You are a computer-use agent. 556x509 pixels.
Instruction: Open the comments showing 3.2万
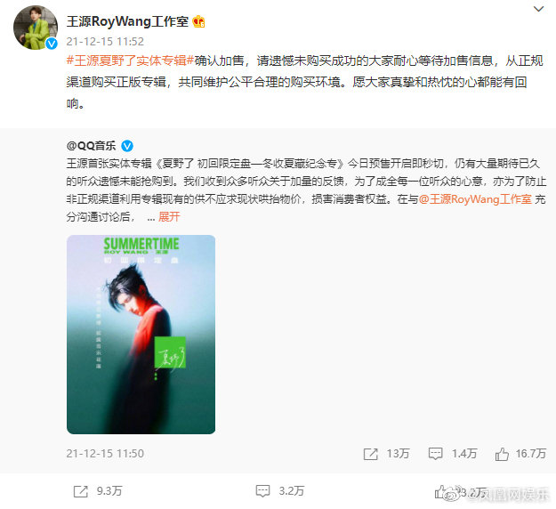[279, 491]
